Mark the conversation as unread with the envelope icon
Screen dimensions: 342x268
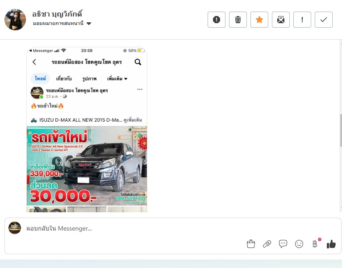click(281, 20)
